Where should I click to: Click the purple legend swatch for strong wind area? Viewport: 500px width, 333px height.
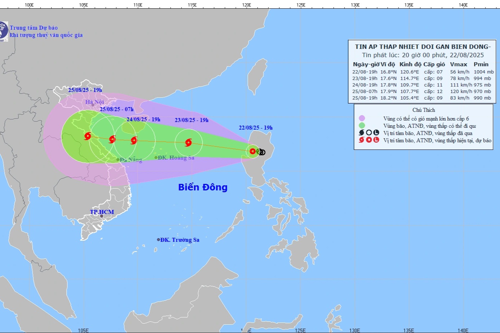[362, 118]
